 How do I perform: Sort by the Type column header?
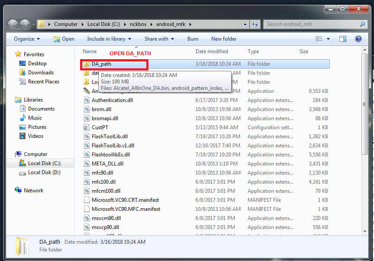253,51
